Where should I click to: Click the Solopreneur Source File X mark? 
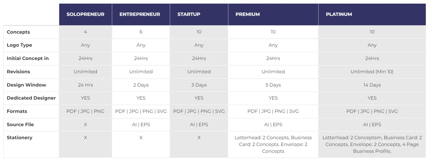pos(85,125)
